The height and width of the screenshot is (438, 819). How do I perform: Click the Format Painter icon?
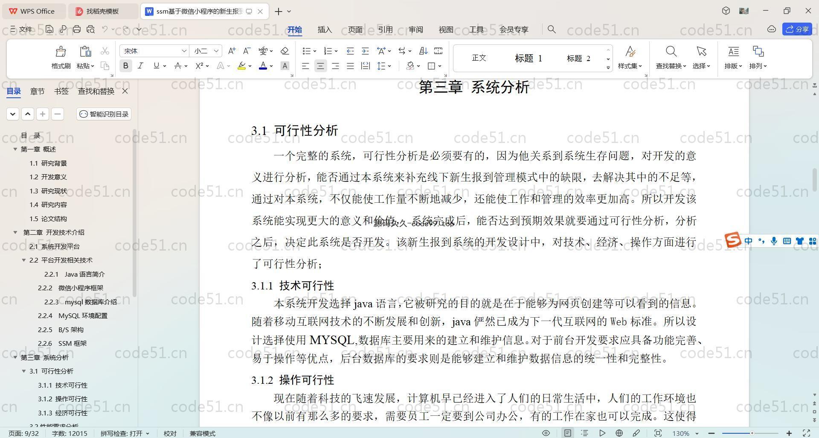point(61,52)
